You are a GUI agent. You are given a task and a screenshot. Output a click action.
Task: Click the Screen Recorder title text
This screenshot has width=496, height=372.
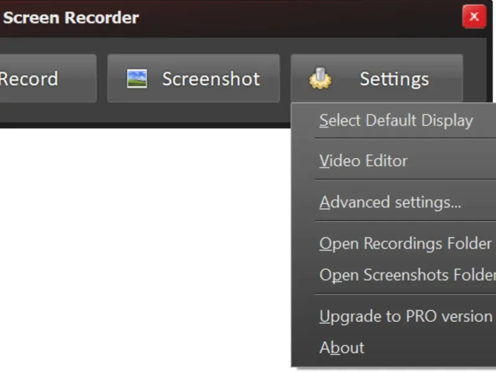(71, 17)
